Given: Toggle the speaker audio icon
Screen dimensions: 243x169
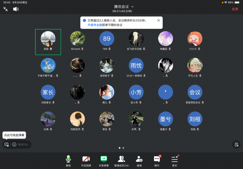Looking at the screenshot, I should pyautogui.click(x=16, y=9).
